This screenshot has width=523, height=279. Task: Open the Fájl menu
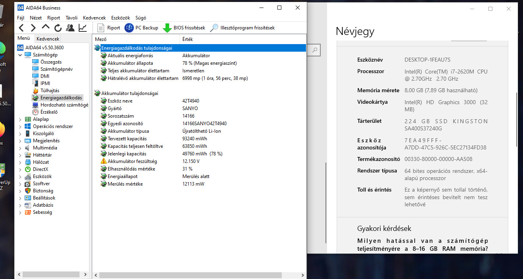[x=21, y=18]
